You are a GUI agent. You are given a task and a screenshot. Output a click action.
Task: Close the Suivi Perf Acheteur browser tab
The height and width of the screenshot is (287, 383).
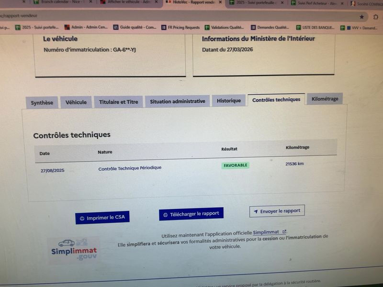[x=342, y=3]
